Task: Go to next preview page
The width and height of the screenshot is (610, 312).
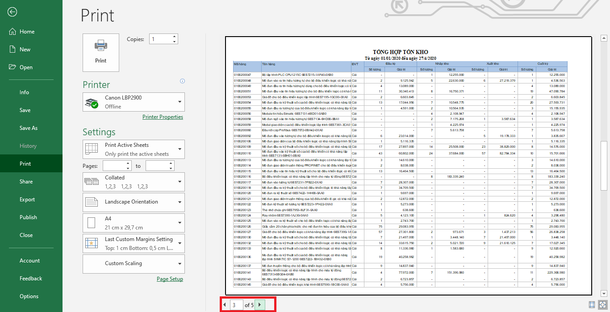Action: (x=260, y=305)
